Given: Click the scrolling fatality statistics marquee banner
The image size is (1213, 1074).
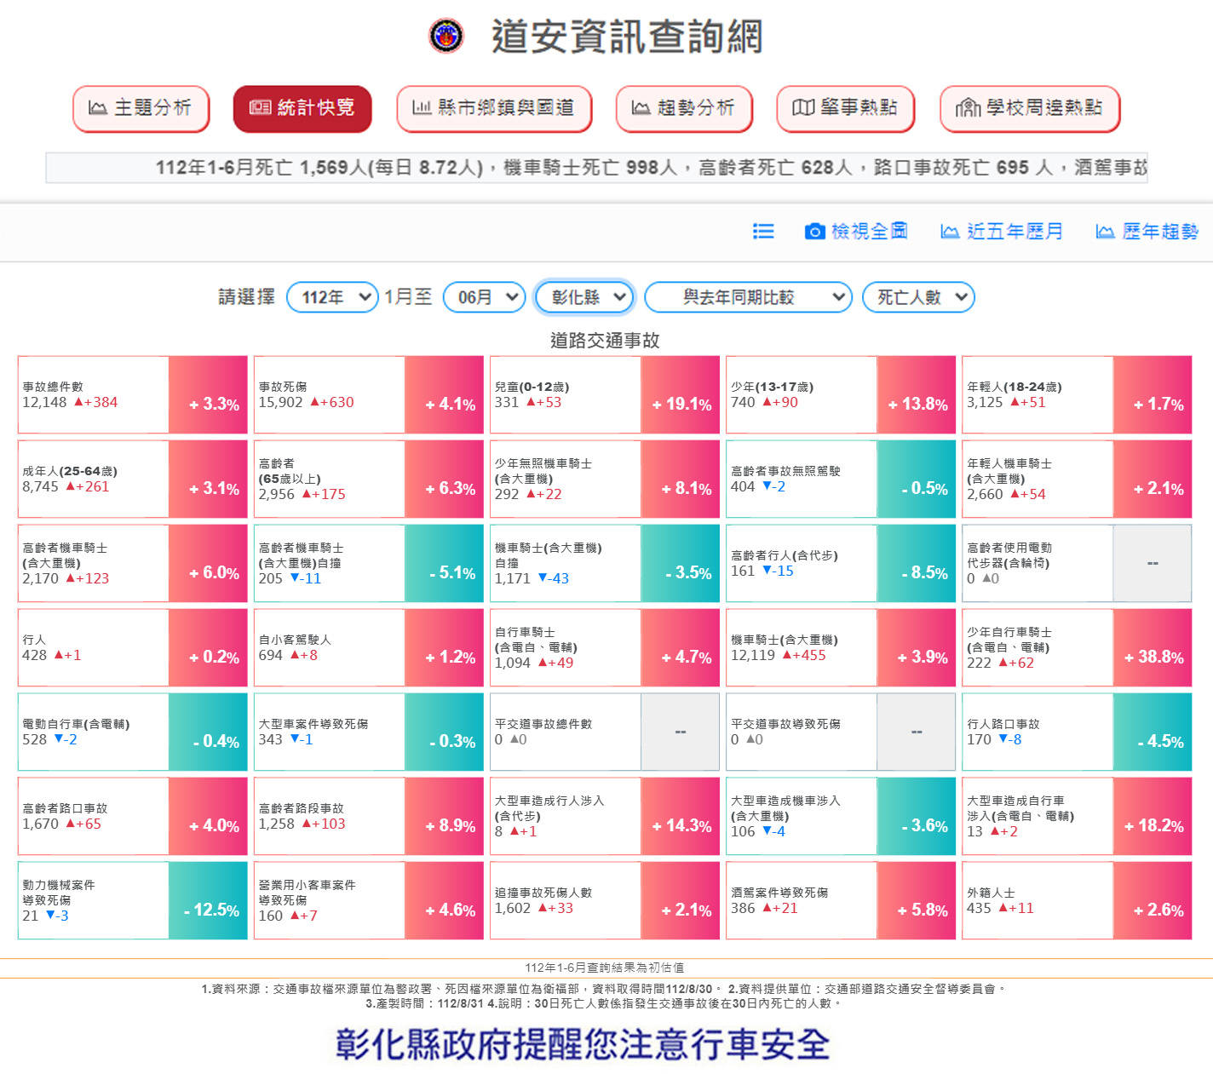Looking at the screenshot, I should click(596, 168).
